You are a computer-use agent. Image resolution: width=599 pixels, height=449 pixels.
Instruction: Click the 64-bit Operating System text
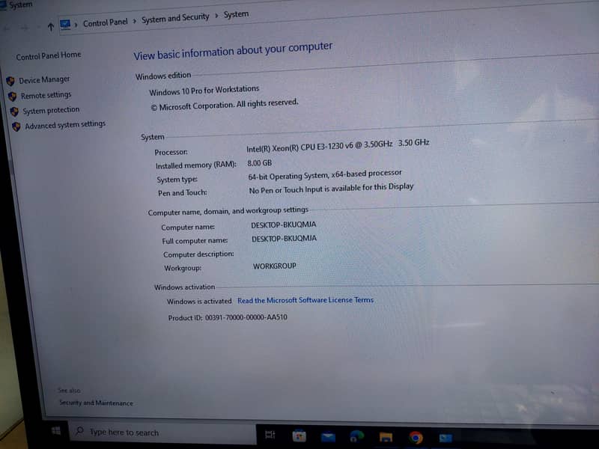(325, 175)
